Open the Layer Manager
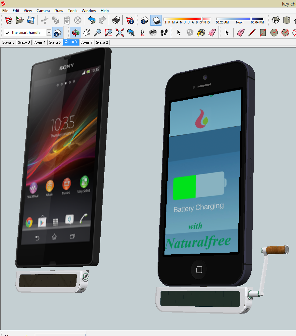This screenshot has width=296, height=336. [x=57, y=33]
